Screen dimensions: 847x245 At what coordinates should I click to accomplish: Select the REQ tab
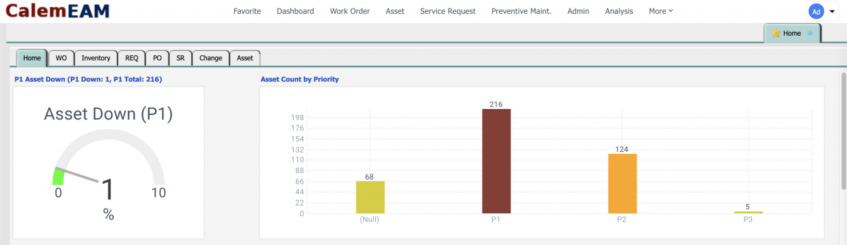(x=132, y=58)
